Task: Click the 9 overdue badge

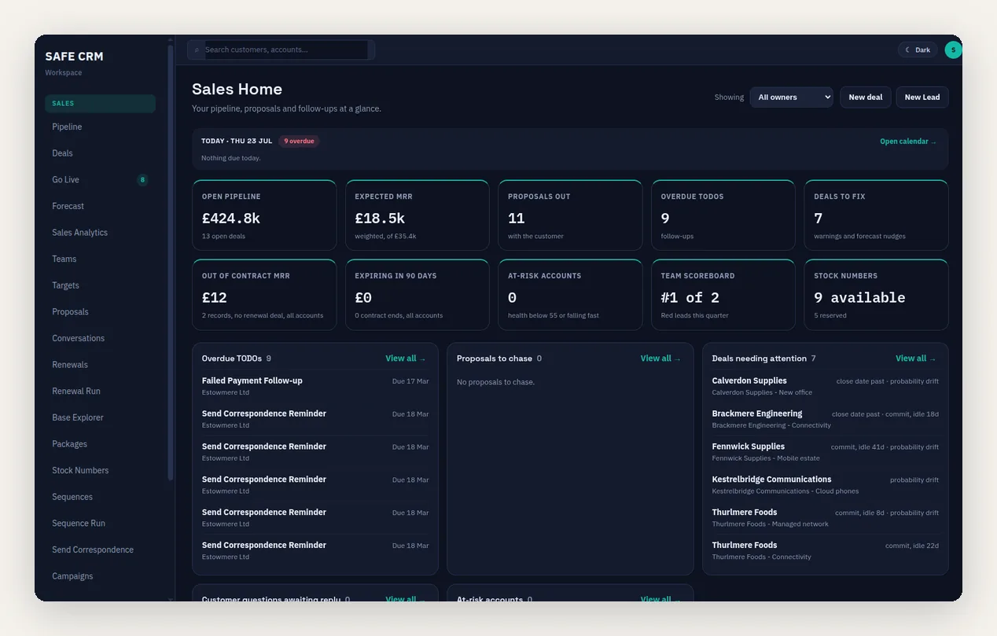Action: click(x=299, y=142)
